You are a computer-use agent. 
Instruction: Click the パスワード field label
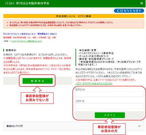coord(80,101)
